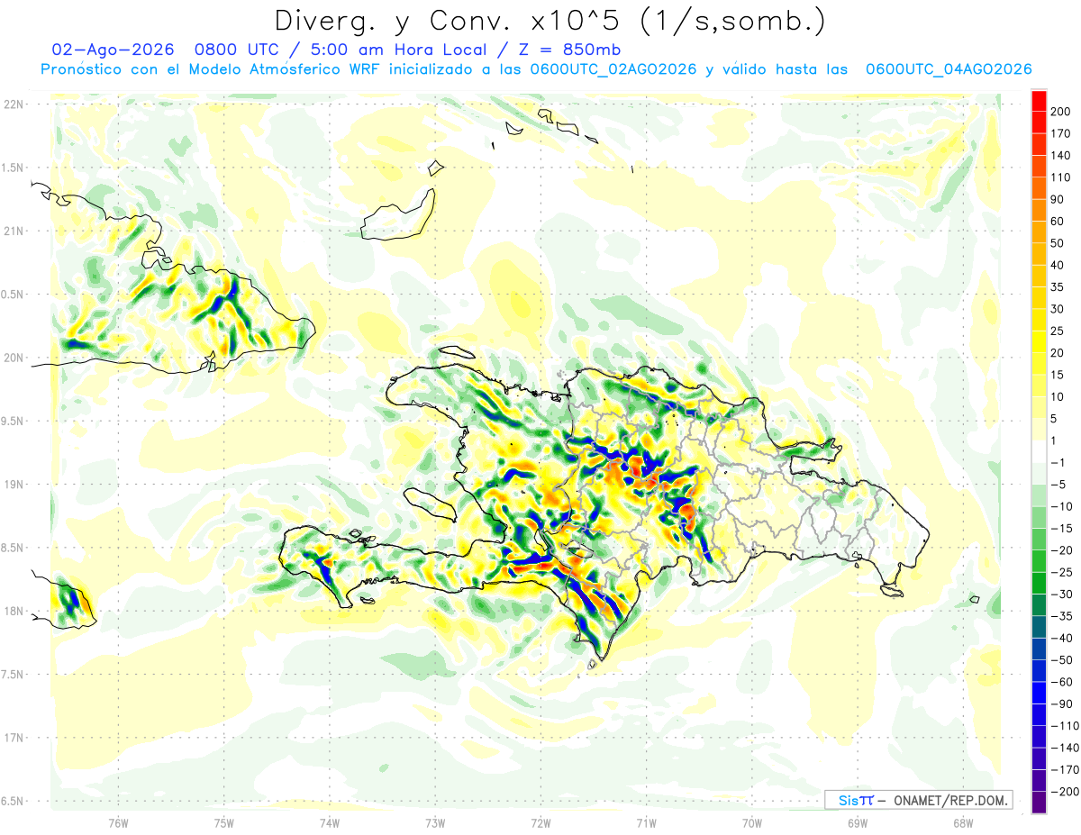Click the '22N' latitude label
Viewport: 1081px width, 835px height.
(x=14, y=104)
